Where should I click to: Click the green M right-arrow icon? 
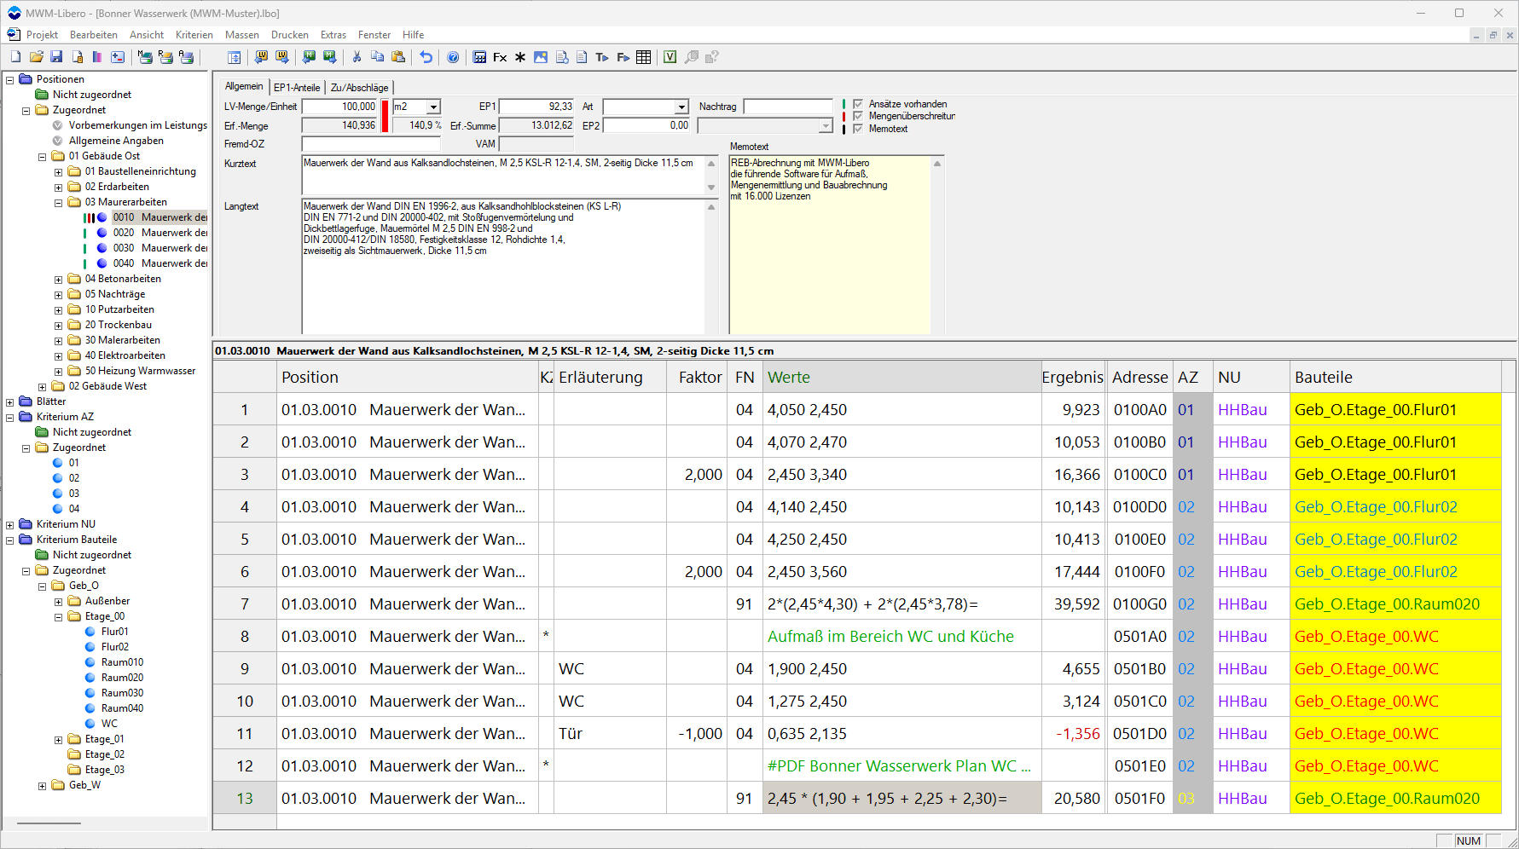click(x=330, y=57)
